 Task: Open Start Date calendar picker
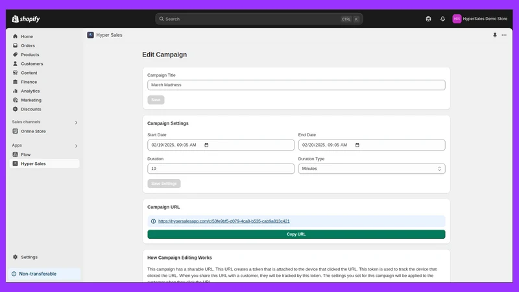pyautogui.click(x=206, y=145)
